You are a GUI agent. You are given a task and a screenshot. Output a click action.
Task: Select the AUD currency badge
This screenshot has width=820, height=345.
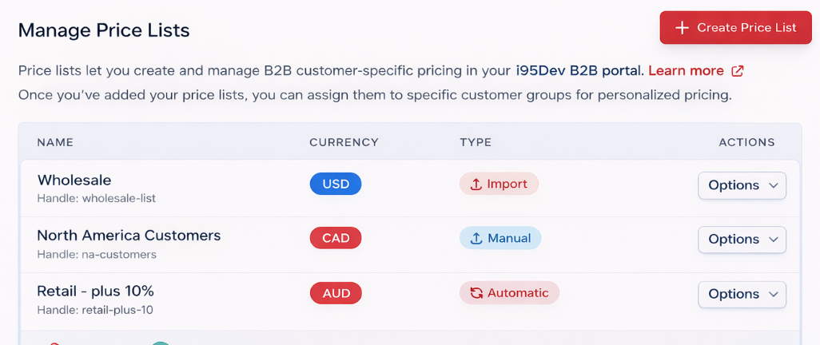[336, 293]
